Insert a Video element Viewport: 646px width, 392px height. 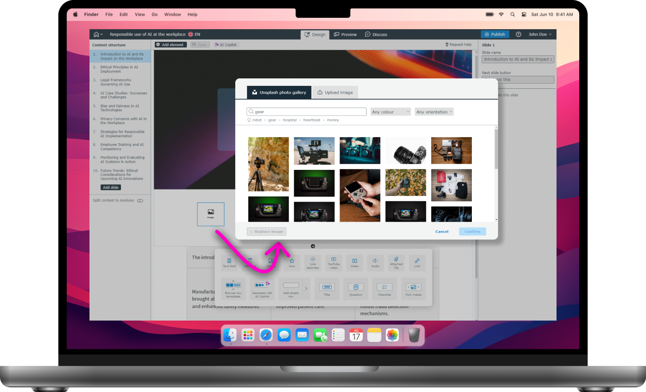pyautogui.click(x=354, y=263)
